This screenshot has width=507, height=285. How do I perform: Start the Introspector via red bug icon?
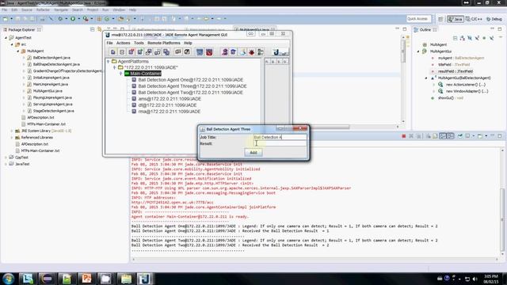click(252, 52)
